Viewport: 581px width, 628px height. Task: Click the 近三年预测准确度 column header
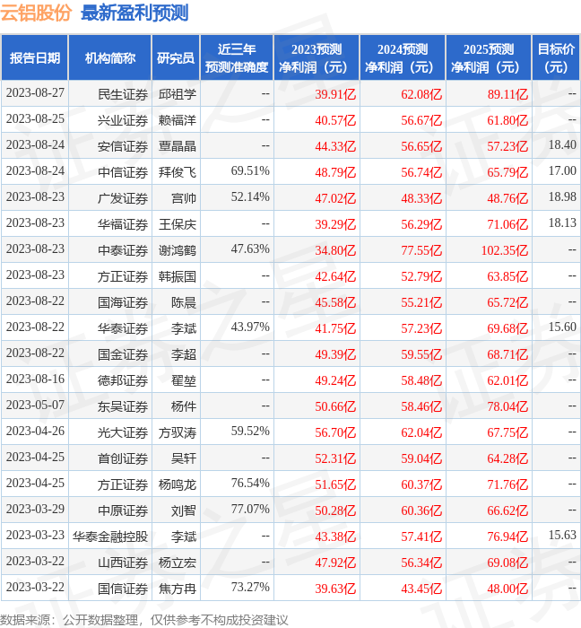pyautogui.click(x=237, y=57)
